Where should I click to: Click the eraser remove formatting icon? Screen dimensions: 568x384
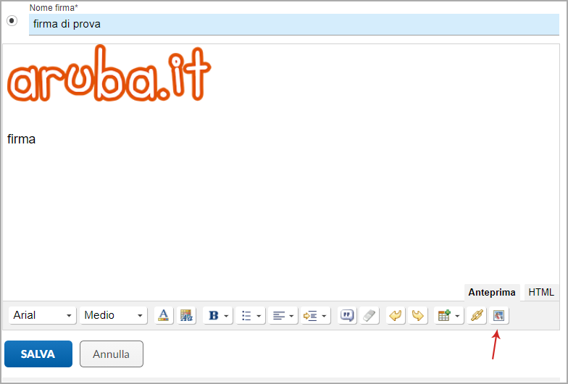pos(369,315)
